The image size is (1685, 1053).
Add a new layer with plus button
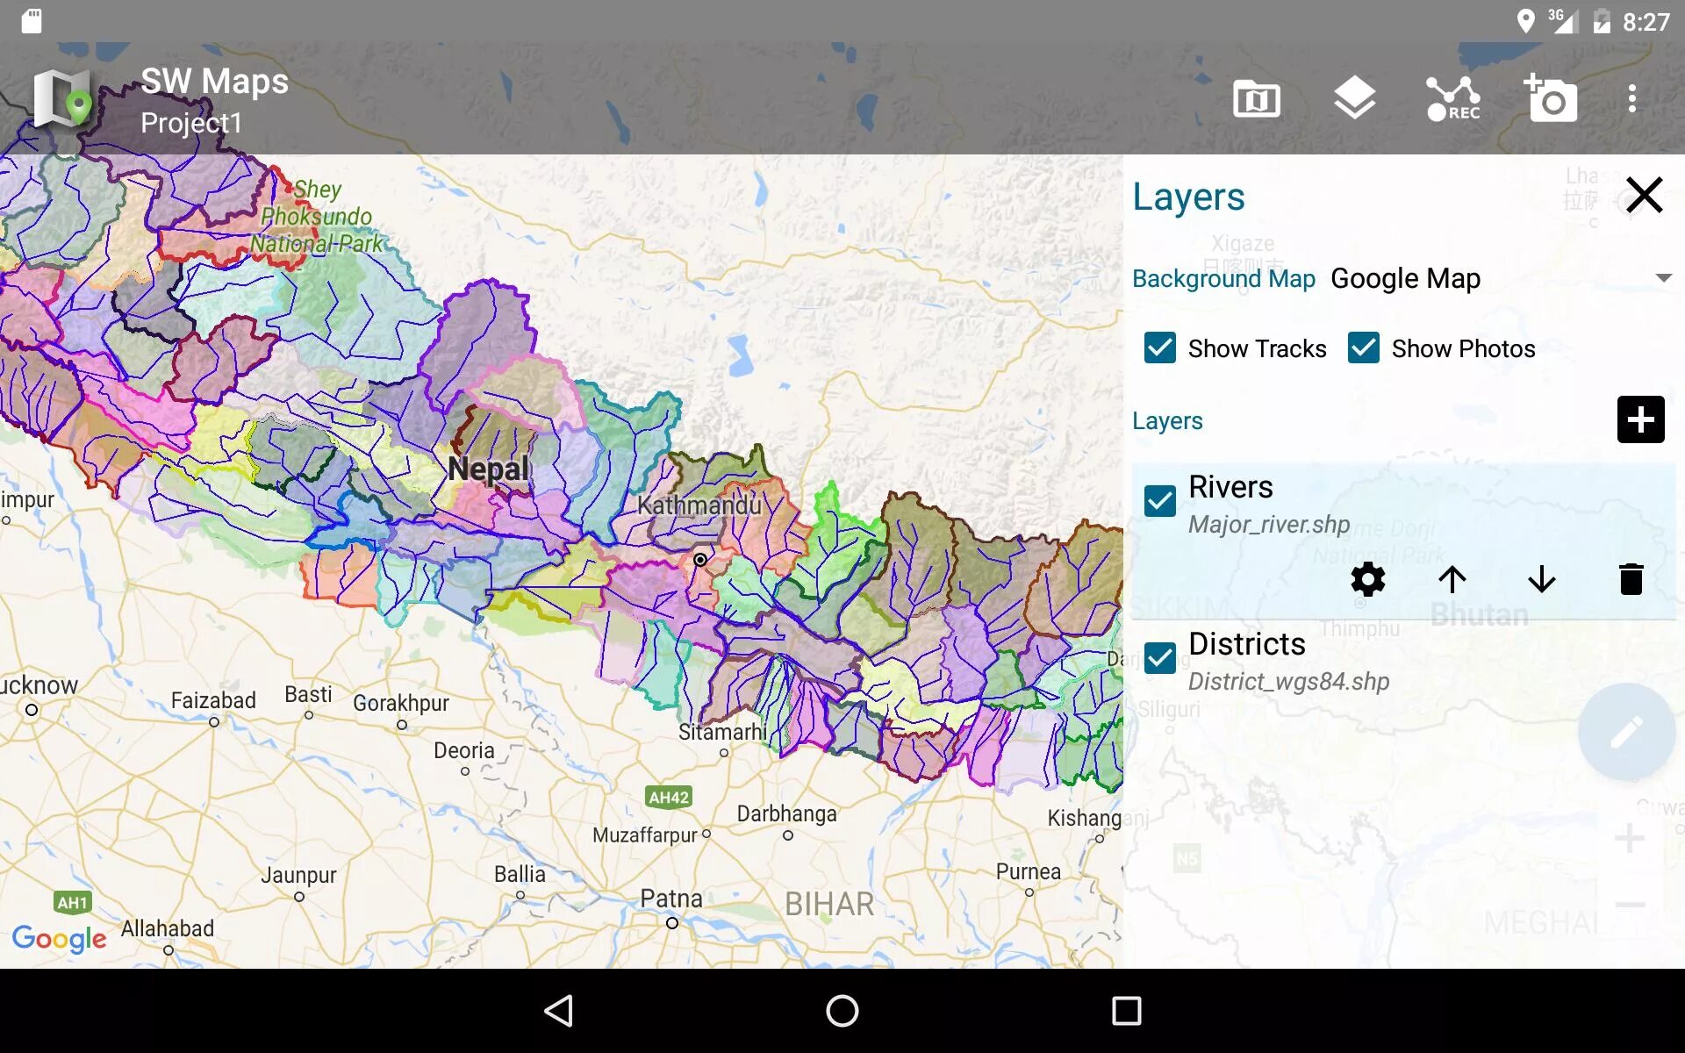click(x=1640, y=419)
